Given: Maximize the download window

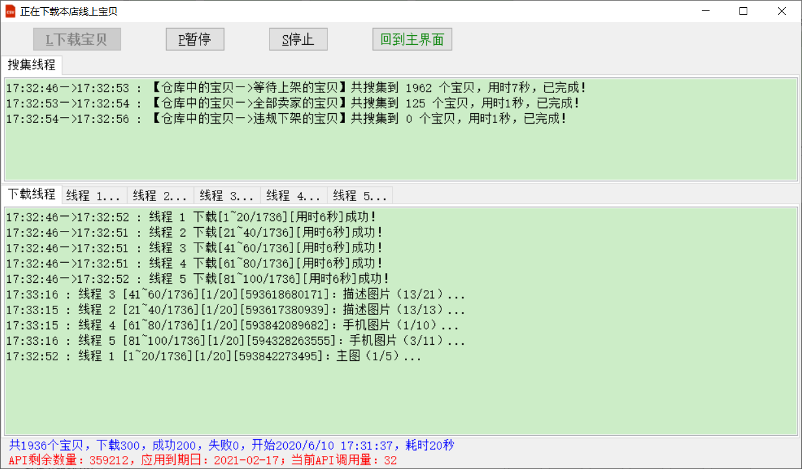Looking at the screenshot, I should 743,12.
